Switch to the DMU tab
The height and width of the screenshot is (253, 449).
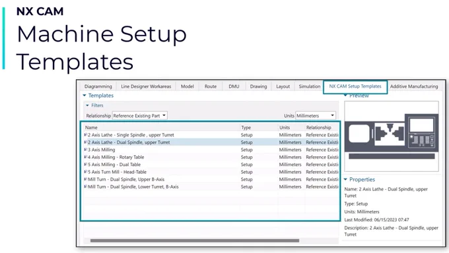pyautogui.click(x=234, y=86)
